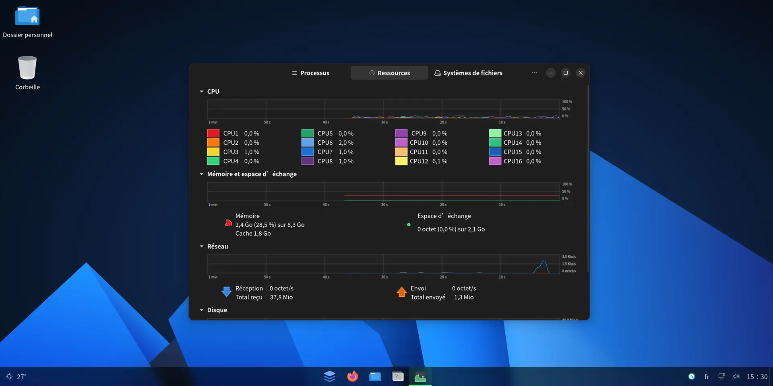Select the CPU11 peach color swatch
This screenshot has height=386, width=773.
pyautogui.click(x=401, y=152)
